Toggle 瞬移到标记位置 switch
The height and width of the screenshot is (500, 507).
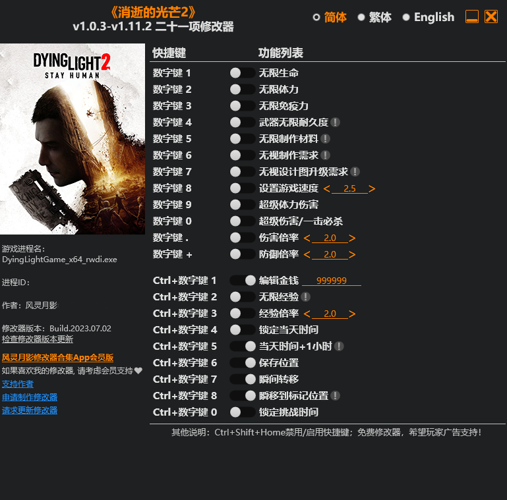243,396
